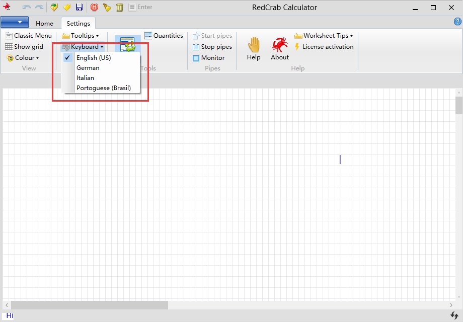This screenshot has width=463, height=322.
Task: Click the vertical scrollbar thumb
Action: (x=459, y=105)
